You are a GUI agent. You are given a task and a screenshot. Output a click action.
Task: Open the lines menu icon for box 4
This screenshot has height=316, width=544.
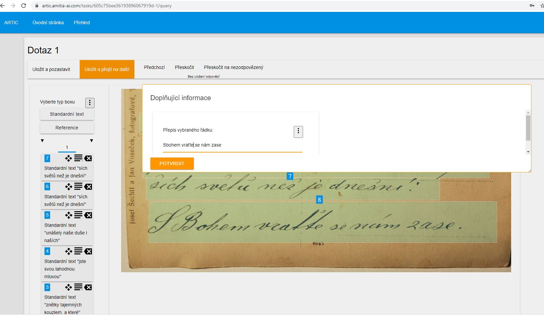[78, 251]
